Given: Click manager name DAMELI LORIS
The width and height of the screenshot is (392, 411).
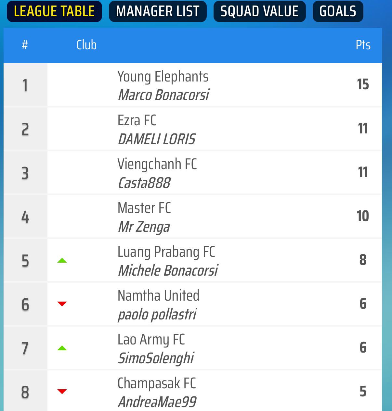Looking at the screenshot, I should pyautogui.click(x=156, y=139).
